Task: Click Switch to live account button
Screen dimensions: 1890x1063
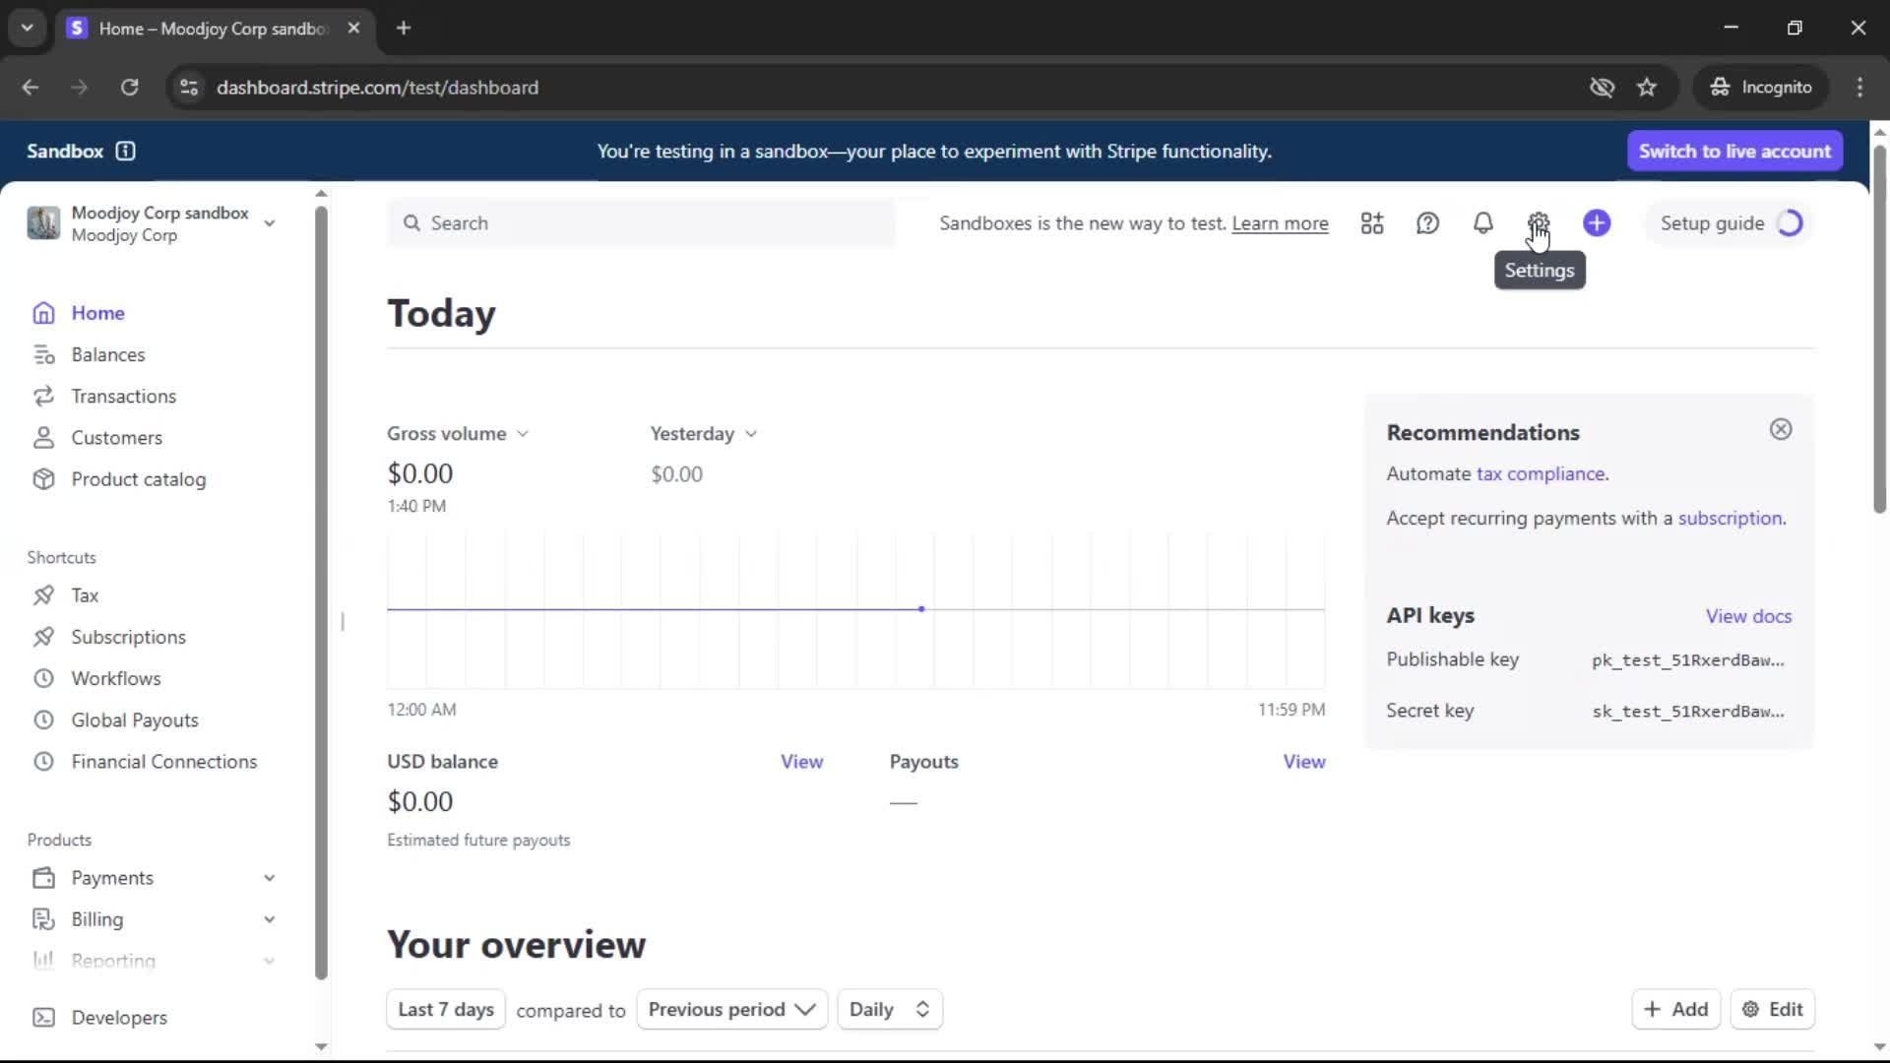Action: pos(1733,151)
